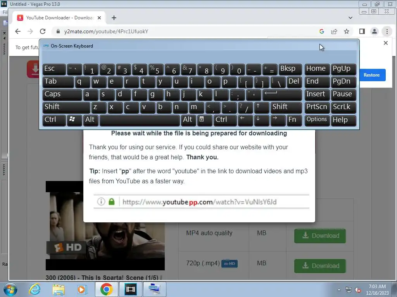Toggle the Caps key
397x297 pixels.
pos(62,95)
